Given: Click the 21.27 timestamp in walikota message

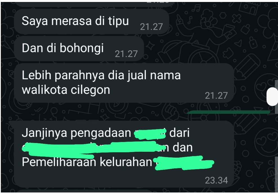Looking at the screenshot, I should pyautogui.click(x=216, y=96).
